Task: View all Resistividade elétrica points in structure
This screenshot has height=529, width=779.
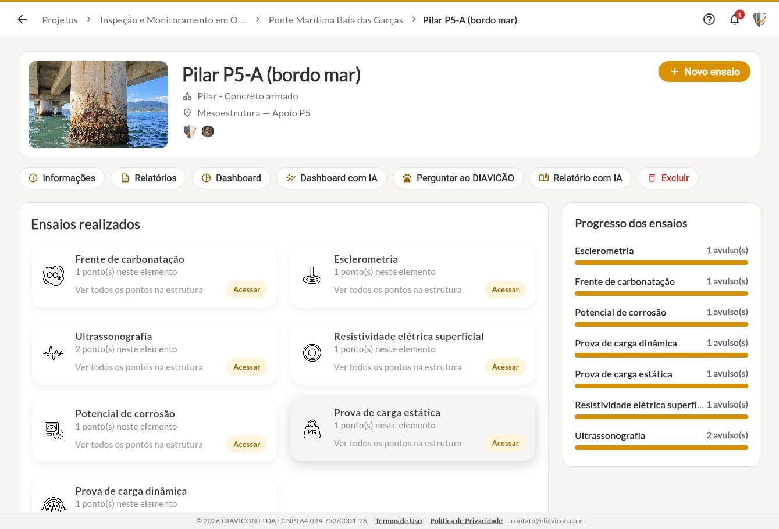Action: [x=397, y=367]
